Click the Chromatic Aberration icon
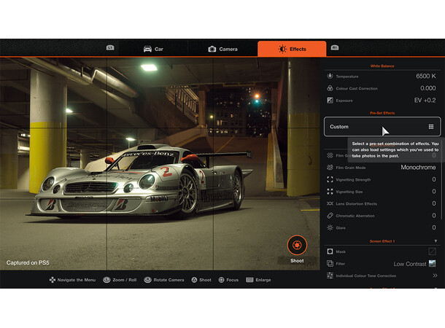Image resolution: width=445 pixels, height=328 pixels. click(330, 216)
